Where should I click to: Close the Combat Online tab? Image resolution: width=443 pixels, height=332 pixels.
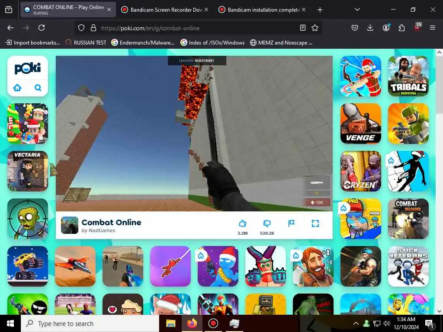tap(109, 10)
